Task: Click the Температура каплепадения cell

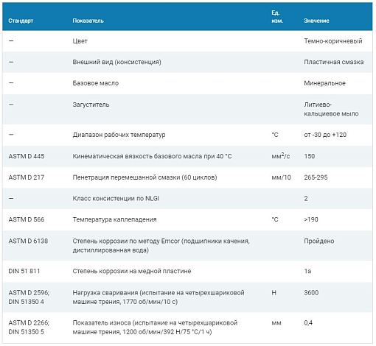Action: [x=114, y=219]
